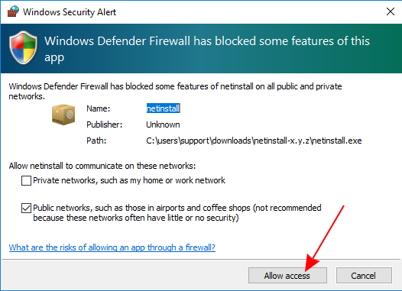Click the Publisher: label
Screen dimensions: 402x291
coord(105,124)
